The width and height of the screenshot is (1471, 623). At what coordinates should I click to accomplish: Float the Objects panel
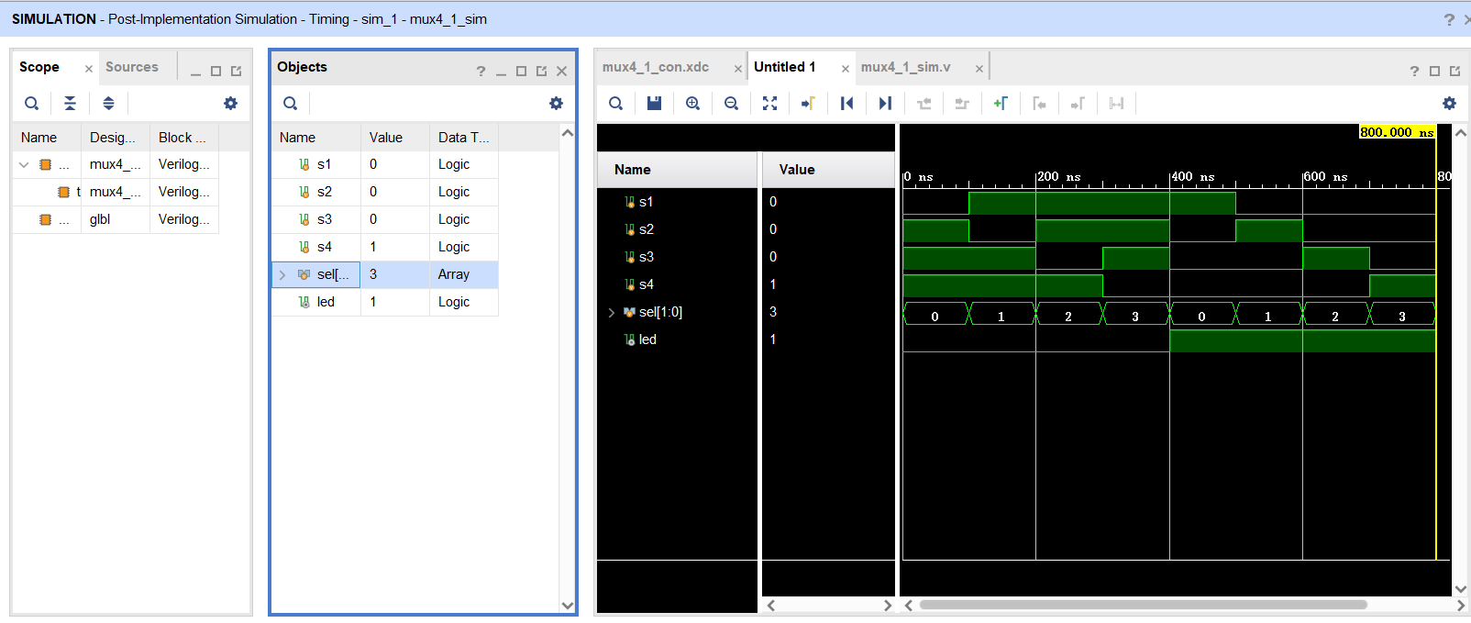pos(541,71)
